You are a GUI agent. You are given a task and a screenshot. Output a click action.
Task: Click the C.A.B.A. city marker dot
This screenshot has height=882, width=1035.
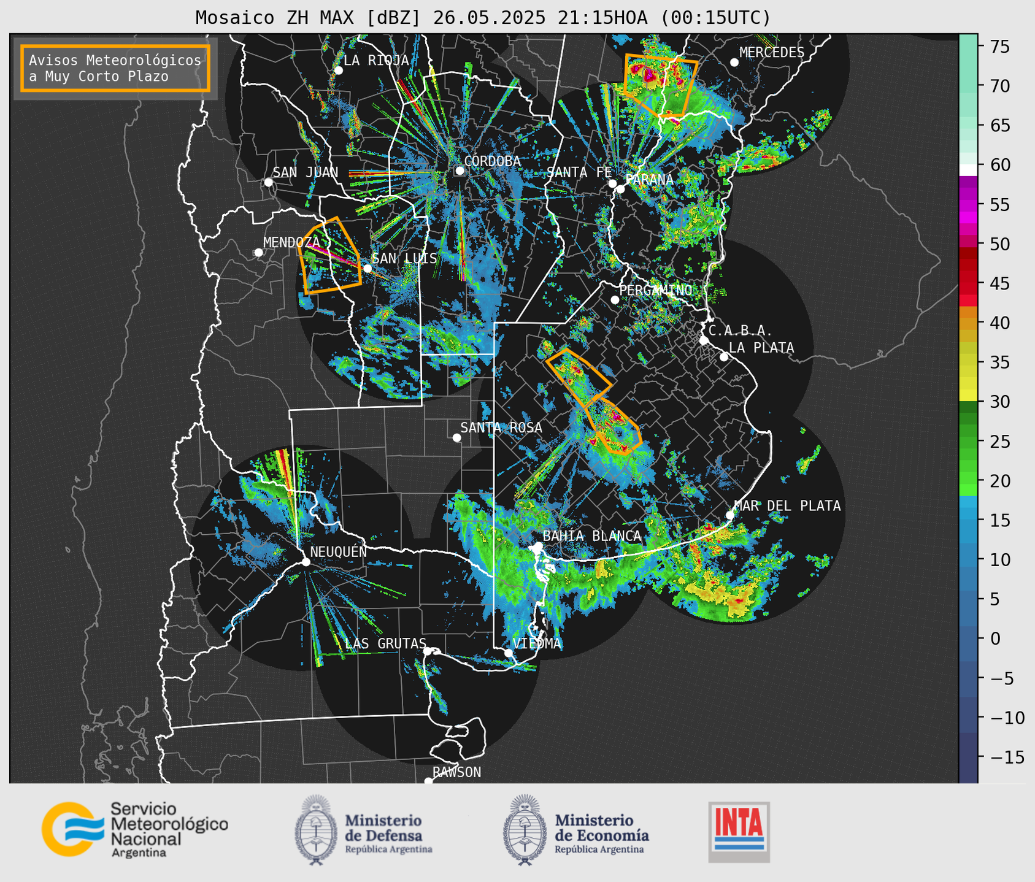[x=704, y=340]
